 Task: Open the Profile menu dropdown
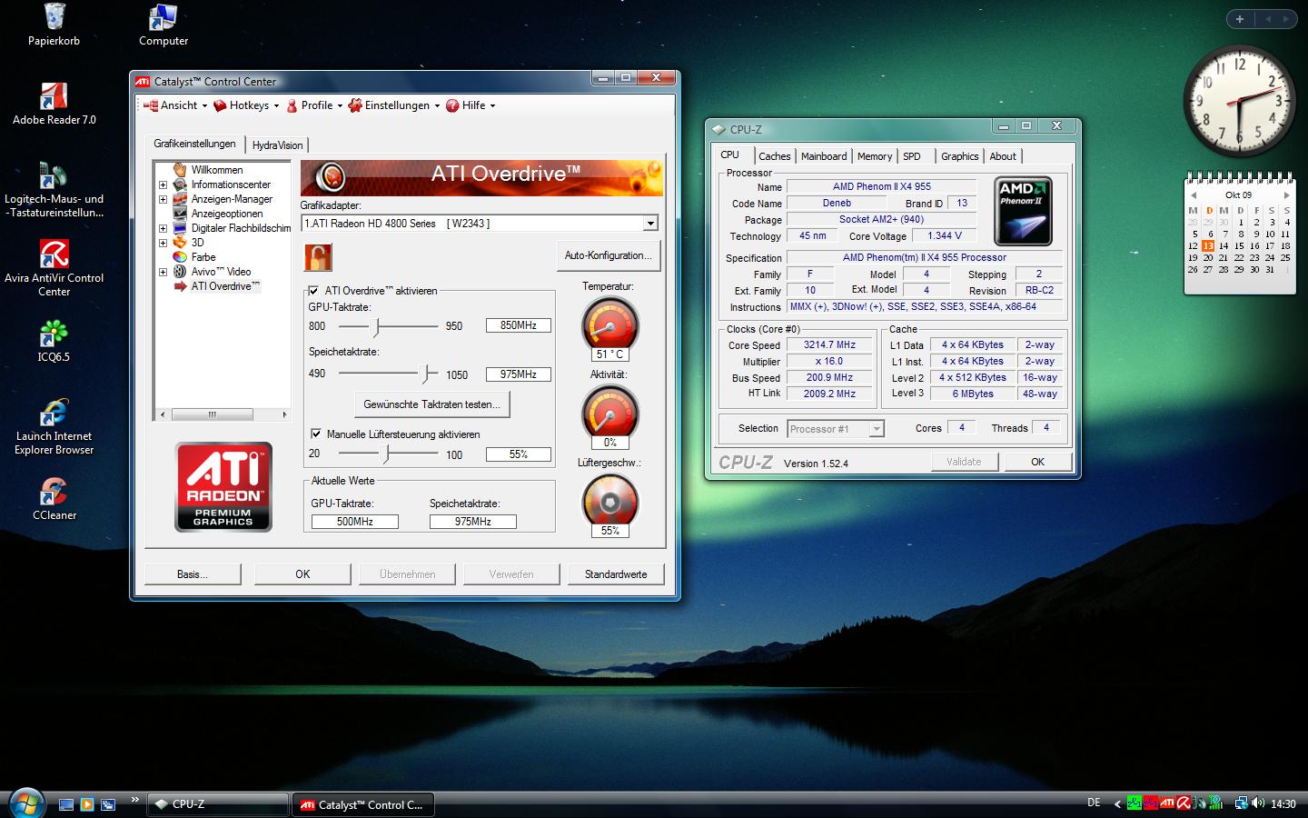click(315, 105)
